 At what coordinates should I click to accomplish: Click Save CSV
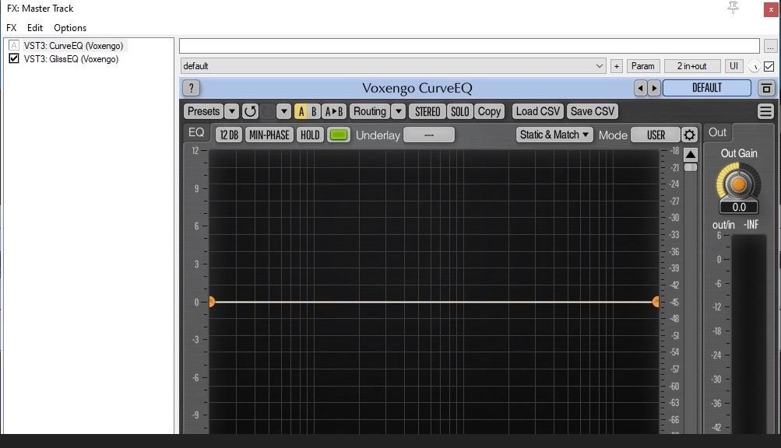593,111
